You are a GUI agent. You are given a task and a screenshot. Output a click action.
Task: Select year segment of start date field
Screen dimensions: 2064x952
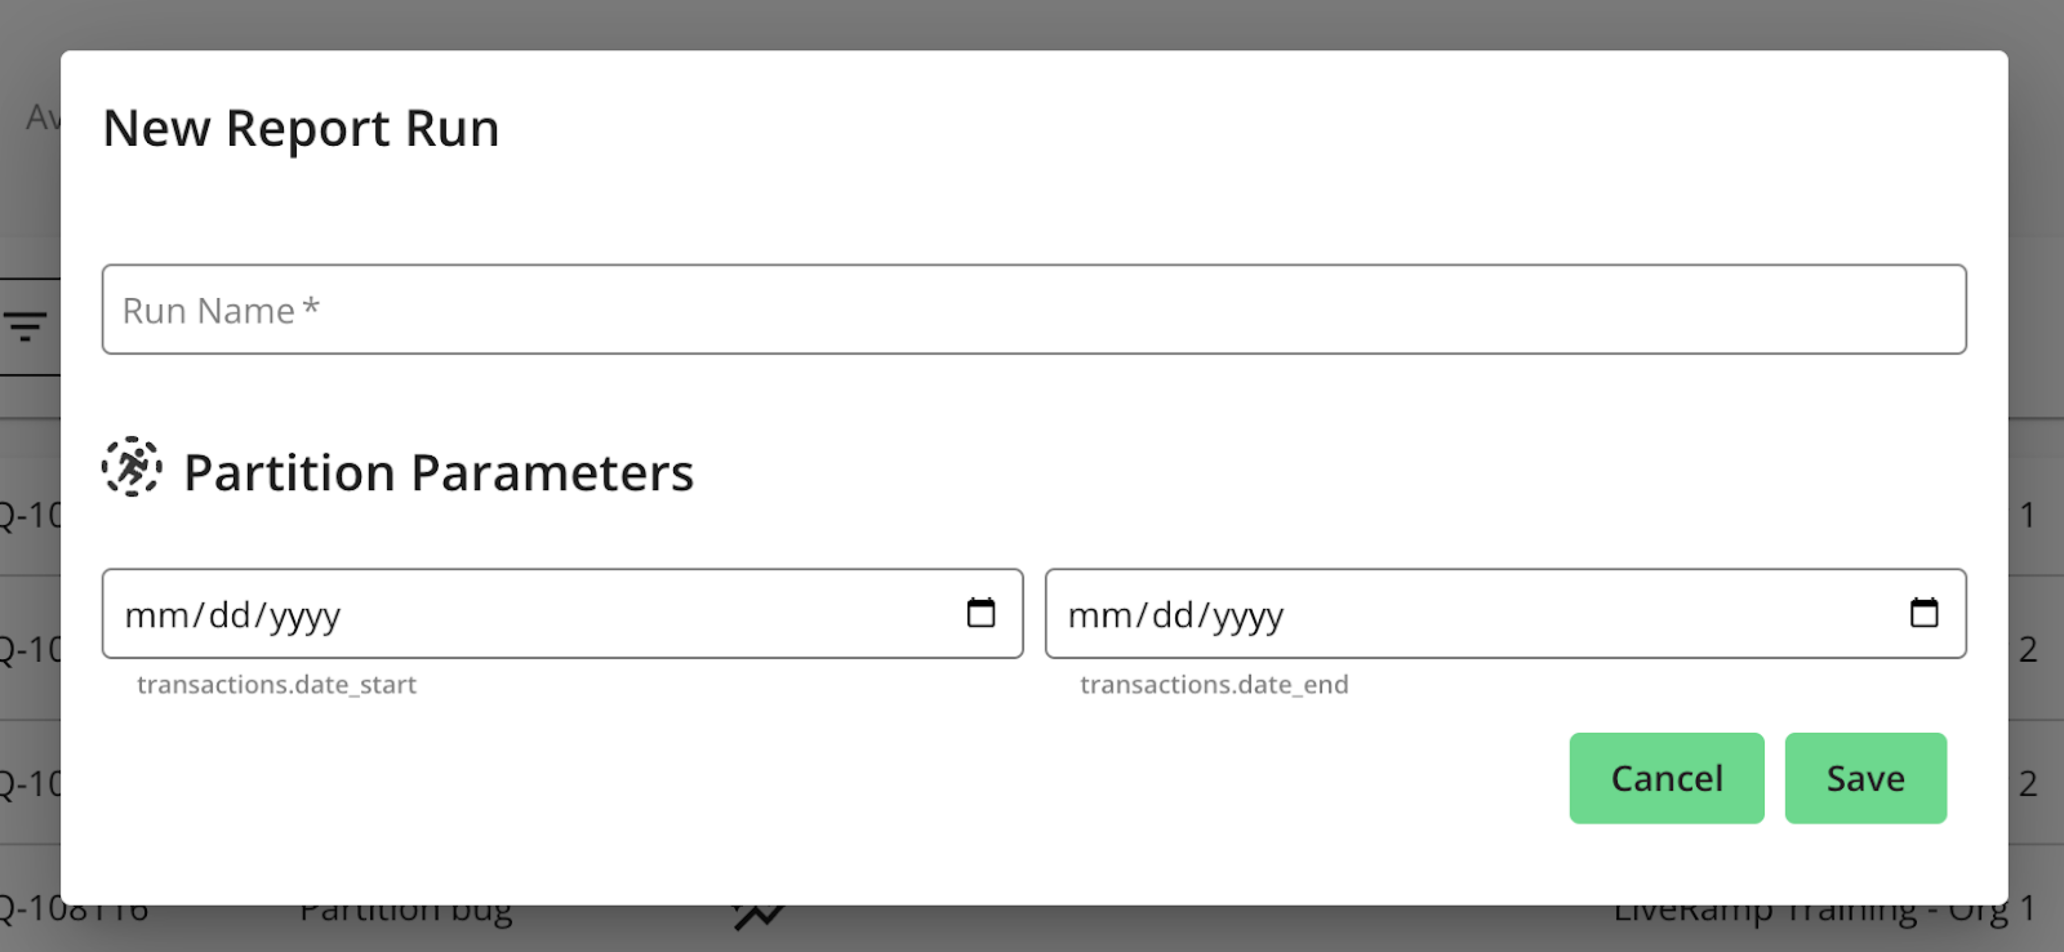click(304, 615)
